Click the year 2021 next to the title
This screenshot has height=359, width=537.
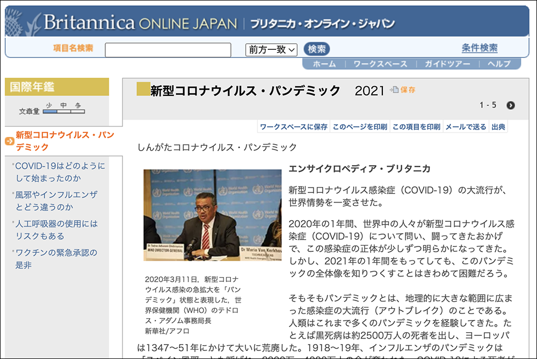pyautogui.click(x=369, y=91)
